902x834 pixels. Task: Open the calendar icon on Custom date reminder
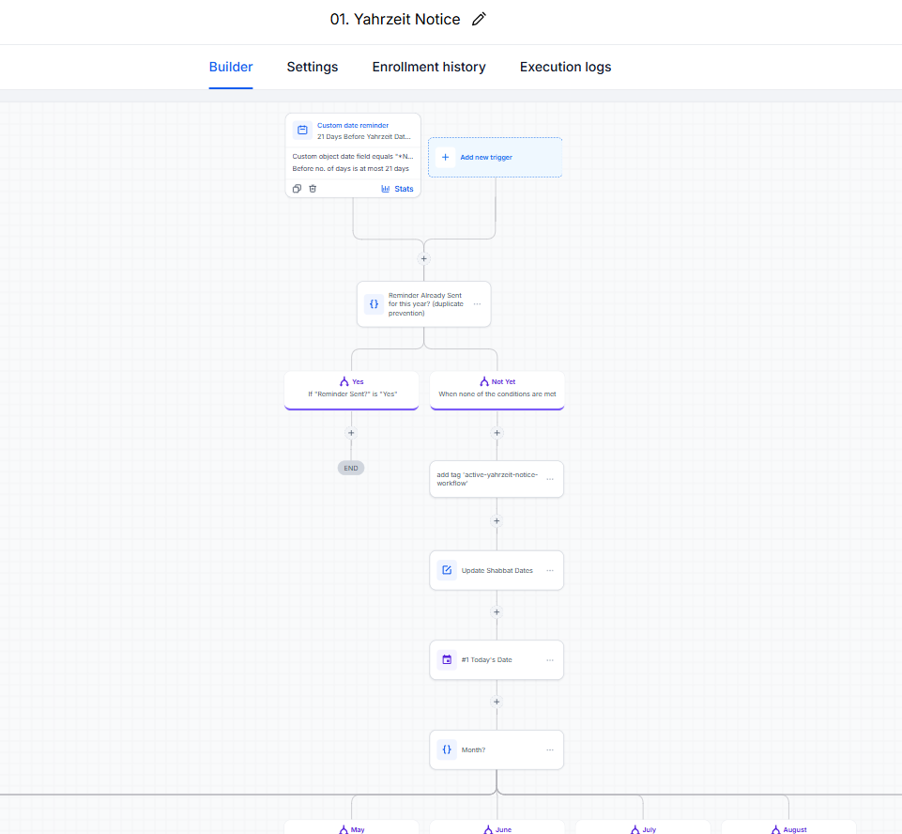302,131
